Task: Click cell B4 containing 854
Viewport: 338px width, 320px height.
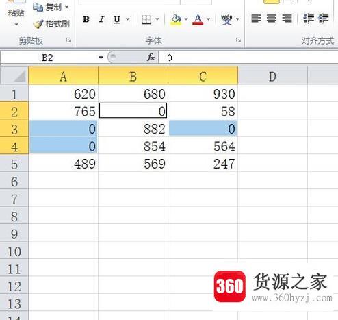Action: tap(133, 146)
